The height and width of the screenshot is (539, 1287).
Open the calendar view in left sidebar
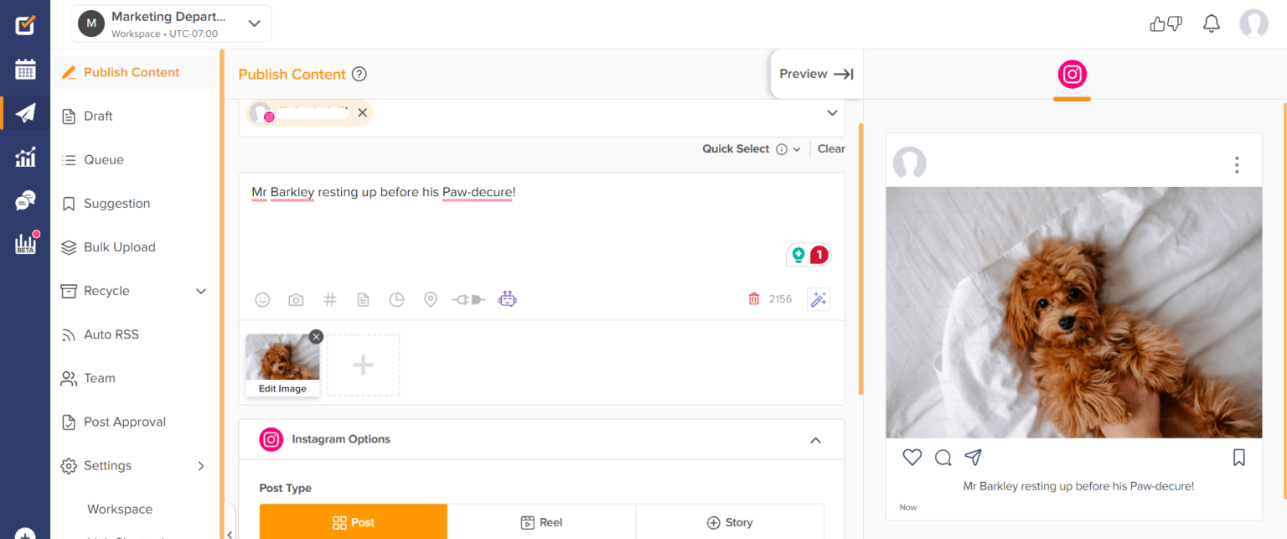tap(25, 70)
